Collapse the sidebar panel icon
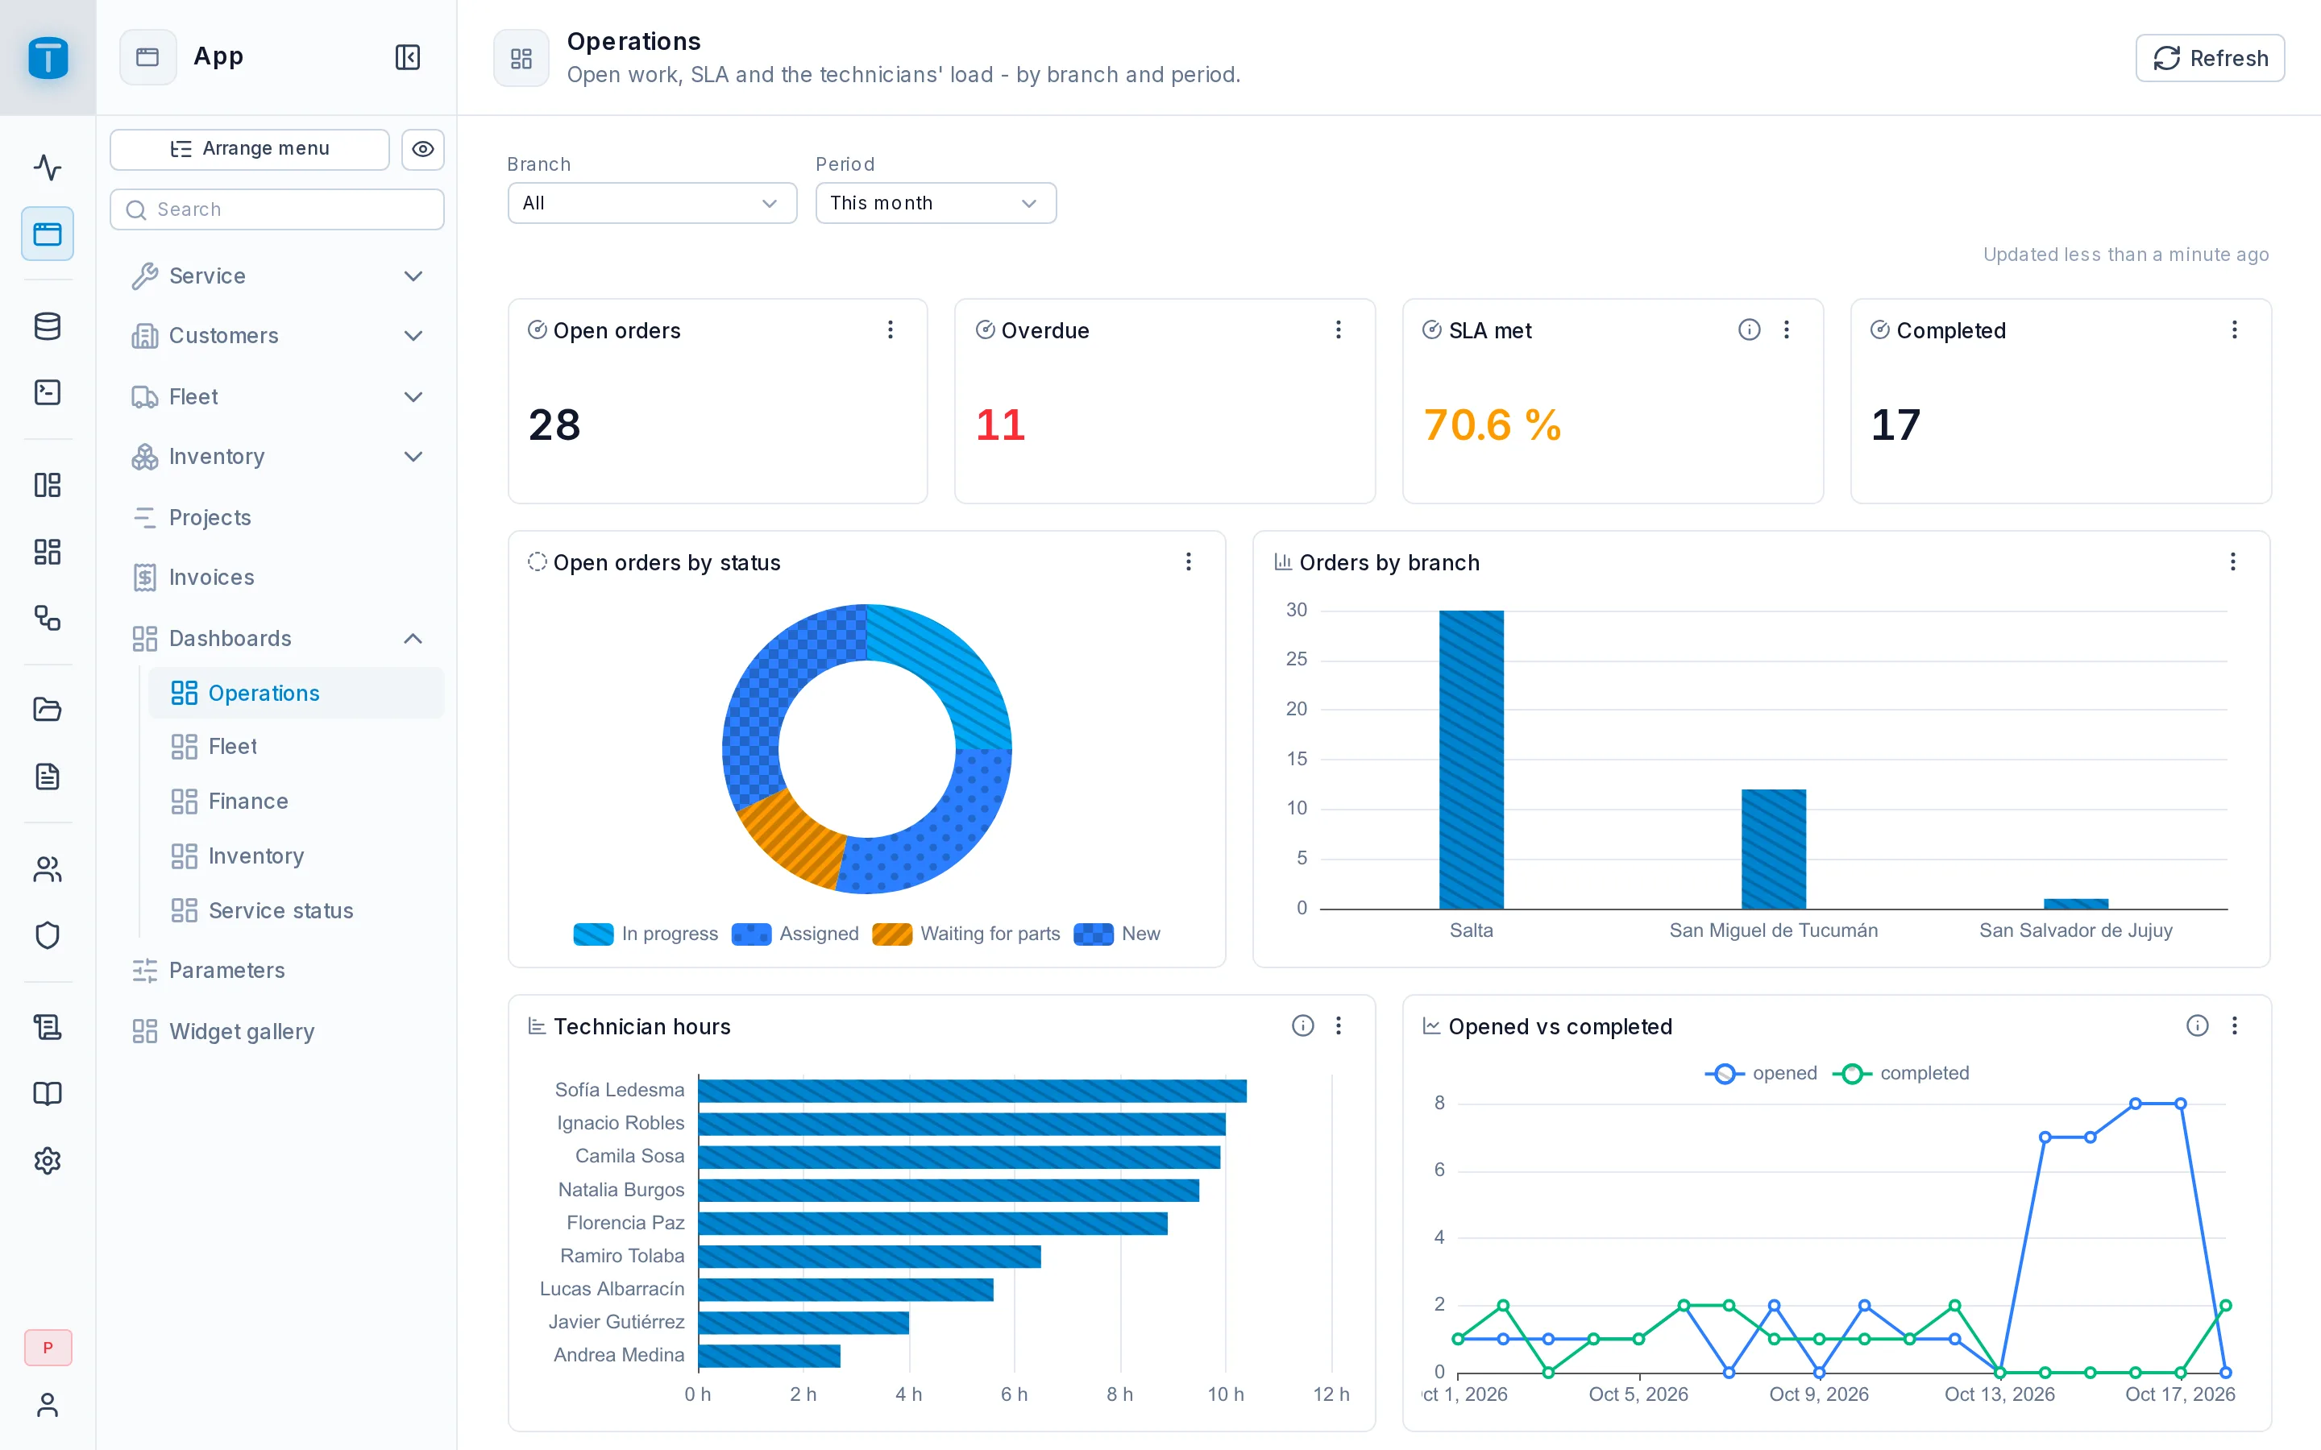Image resolution: width=2321 pixels, height=1450 pixels. point(408,57)
